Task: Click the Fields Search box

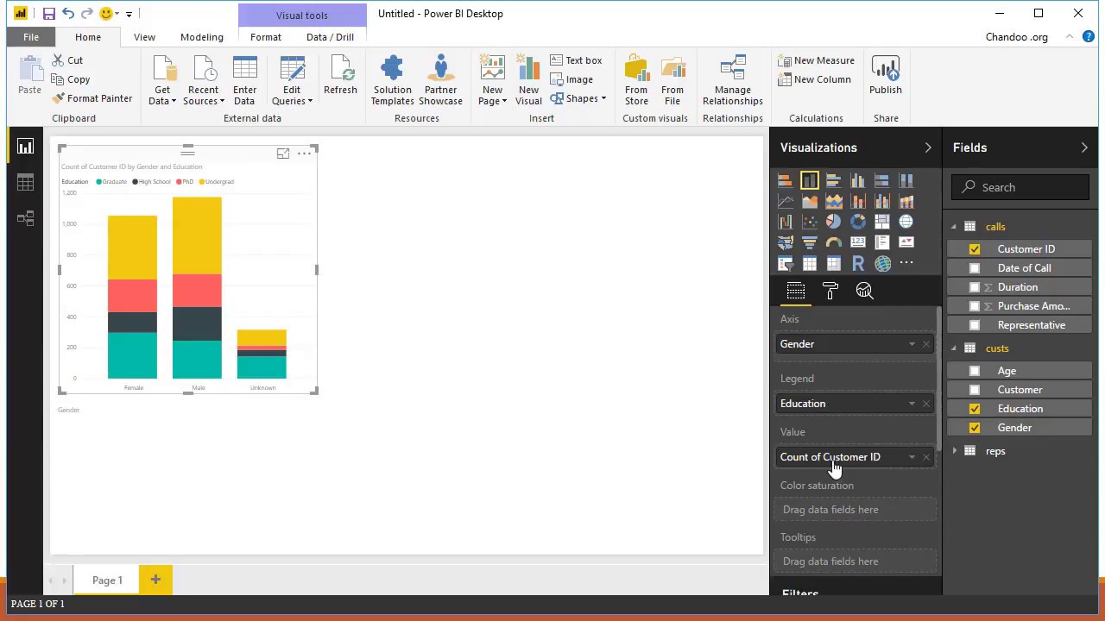Action: (1020, 187)
